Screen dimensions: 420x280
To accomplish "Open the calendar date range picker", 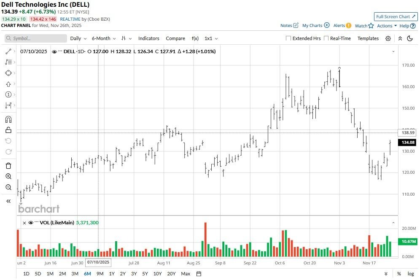I will click(x=199, y=274).
